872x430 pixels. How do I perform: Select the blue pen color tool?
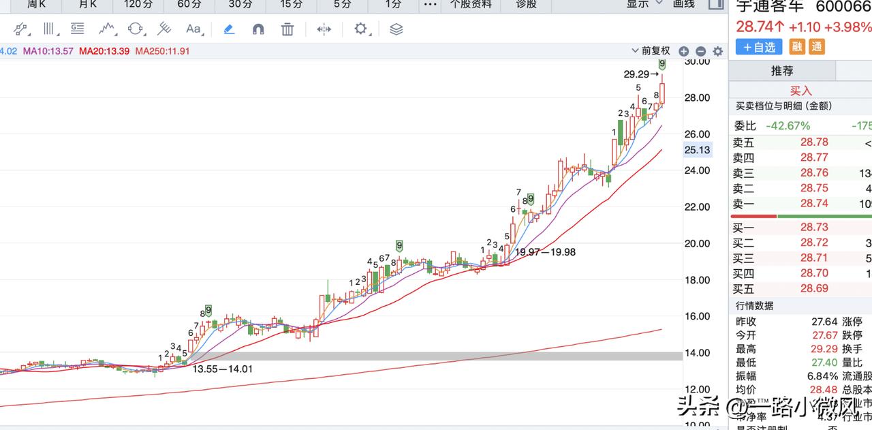tap(229, 29)
